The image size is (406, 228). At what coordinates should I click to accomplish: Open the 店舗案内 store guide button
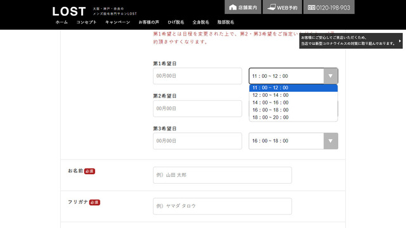coord(243,7)
